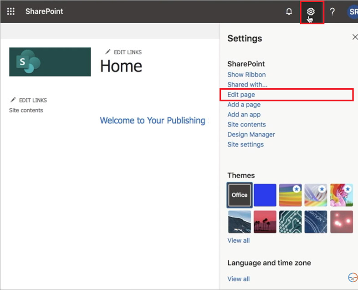Viewport: 358px width, 290px height.
Task: Select the Office theme swatch
Action: (x=240, y=195)
